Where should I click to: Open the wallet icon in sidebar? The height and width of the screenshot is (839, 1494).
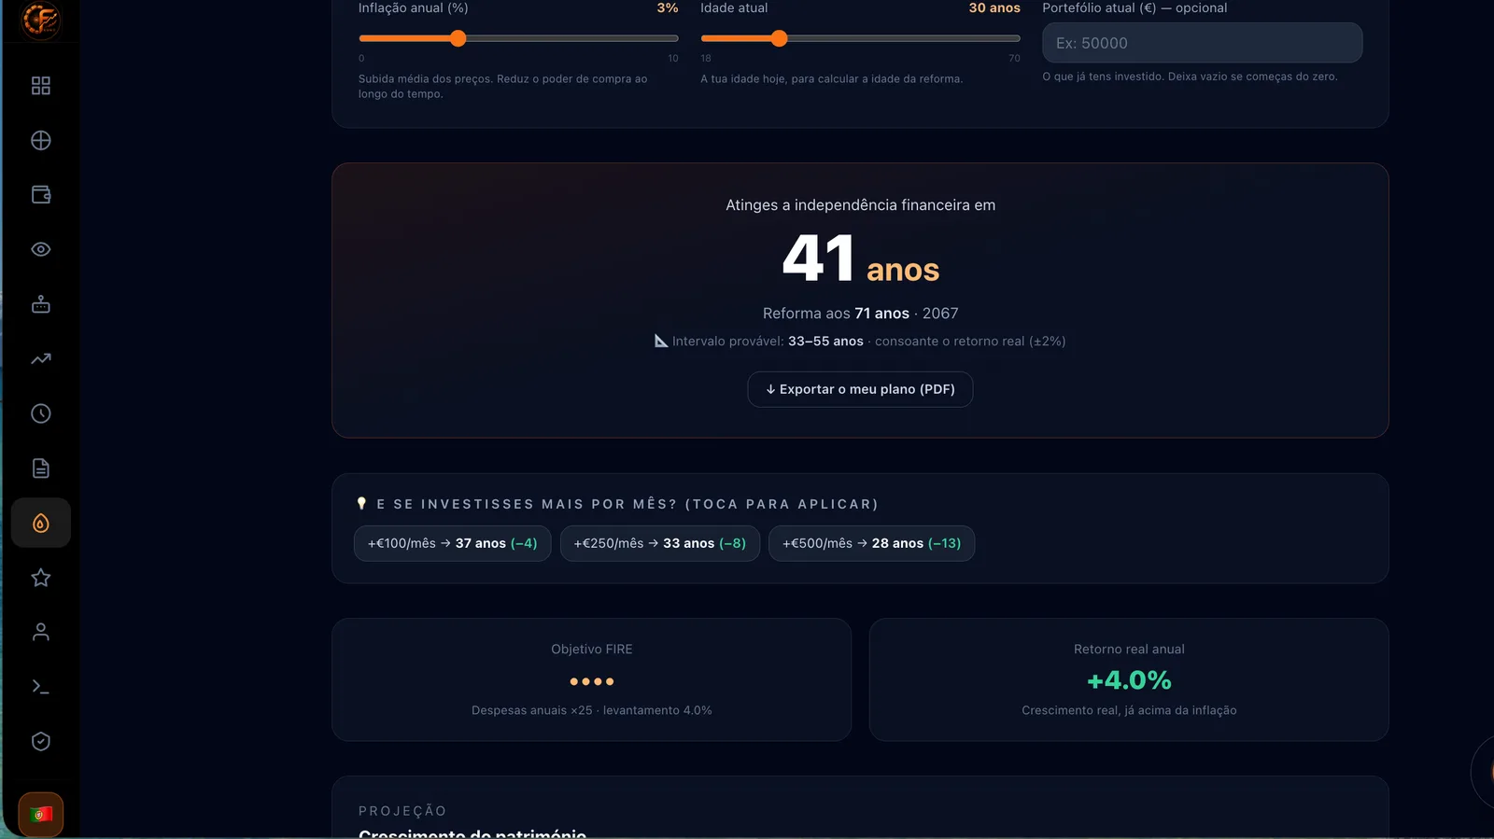[x=41, y=195]
